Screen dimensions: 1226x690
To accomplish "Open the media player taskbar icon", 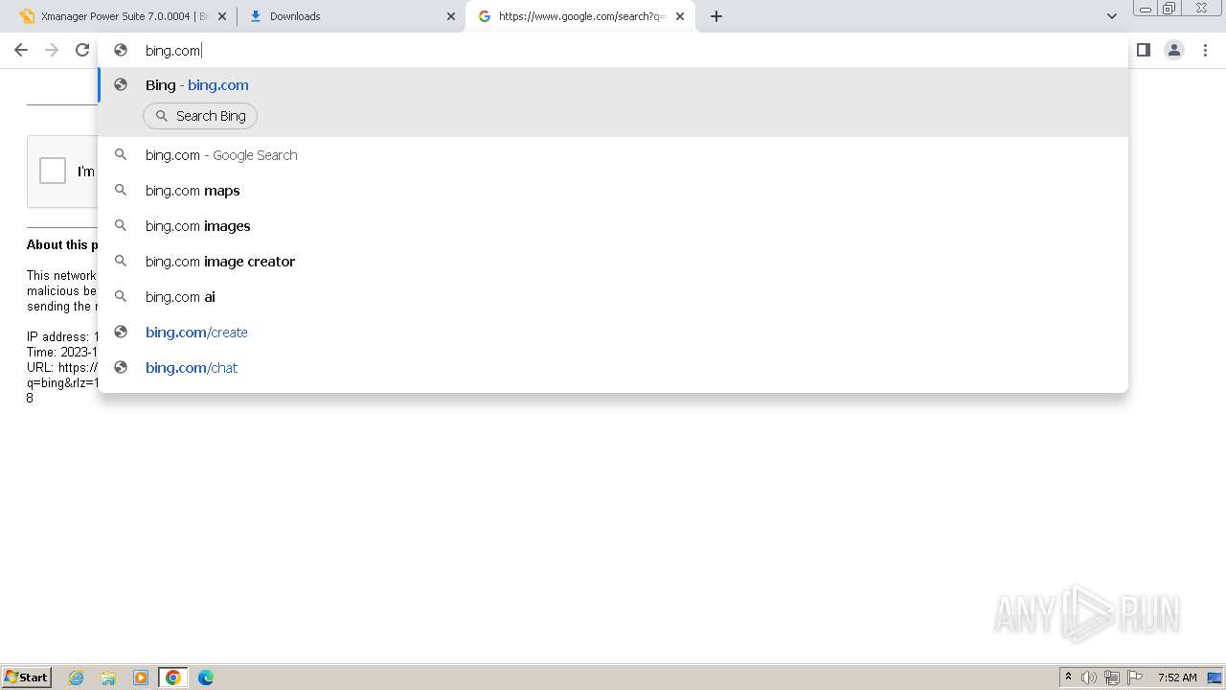I will click(x=141, y=678).
